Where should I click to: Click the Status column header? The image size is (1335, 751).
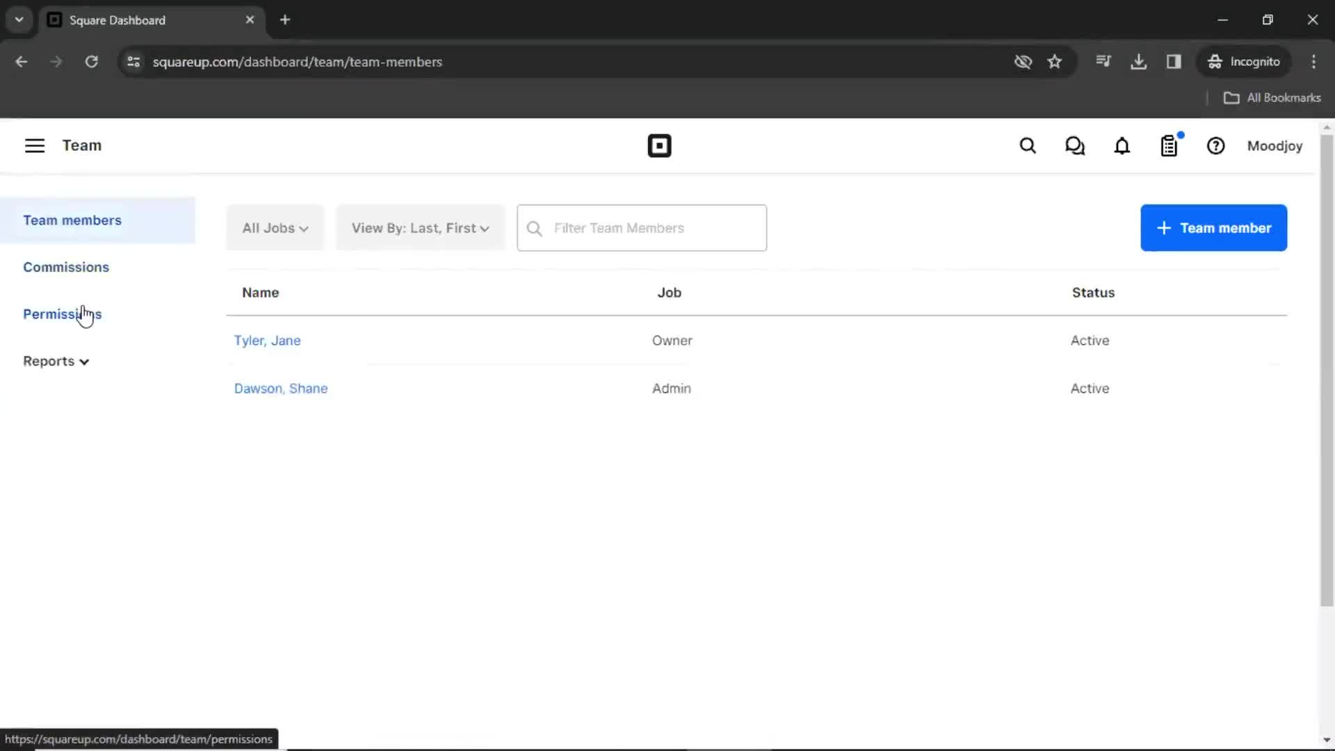pos(1093,293)
